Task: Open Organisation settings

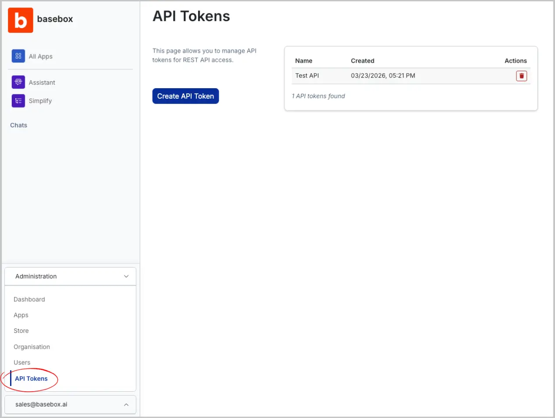Action: [x=32, y=347]
